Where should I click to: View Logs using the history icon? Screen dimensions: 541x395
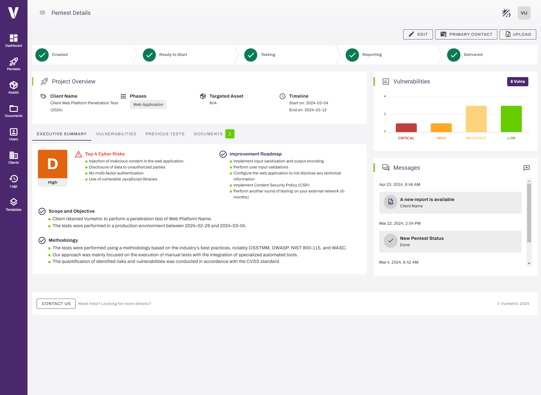point(14,181)
